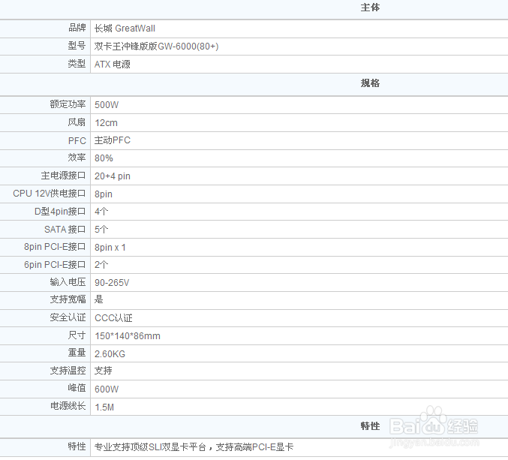Click the 150*140*86mm dimension value

coord(128,336)
